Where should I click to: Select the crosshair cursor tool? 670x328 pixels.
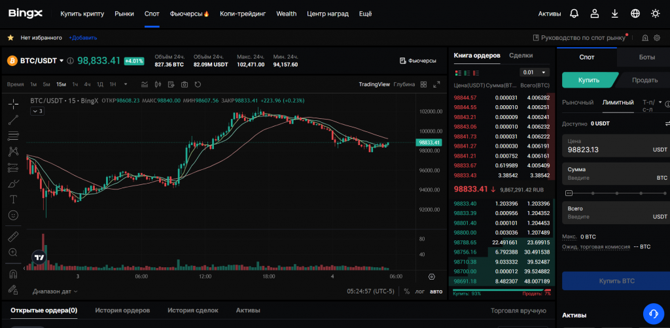[x=13, y=103]
